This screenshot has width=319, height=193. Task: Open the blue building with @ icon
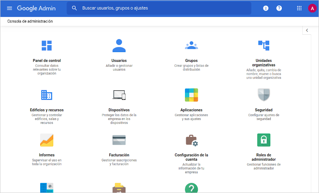click(x=47, y=188)
